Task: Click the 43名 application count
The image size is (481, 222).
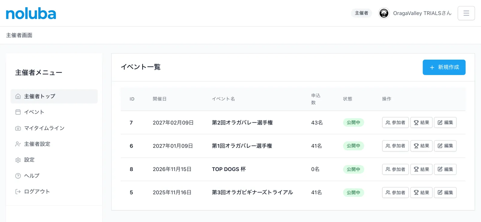Action: [317, 123]
